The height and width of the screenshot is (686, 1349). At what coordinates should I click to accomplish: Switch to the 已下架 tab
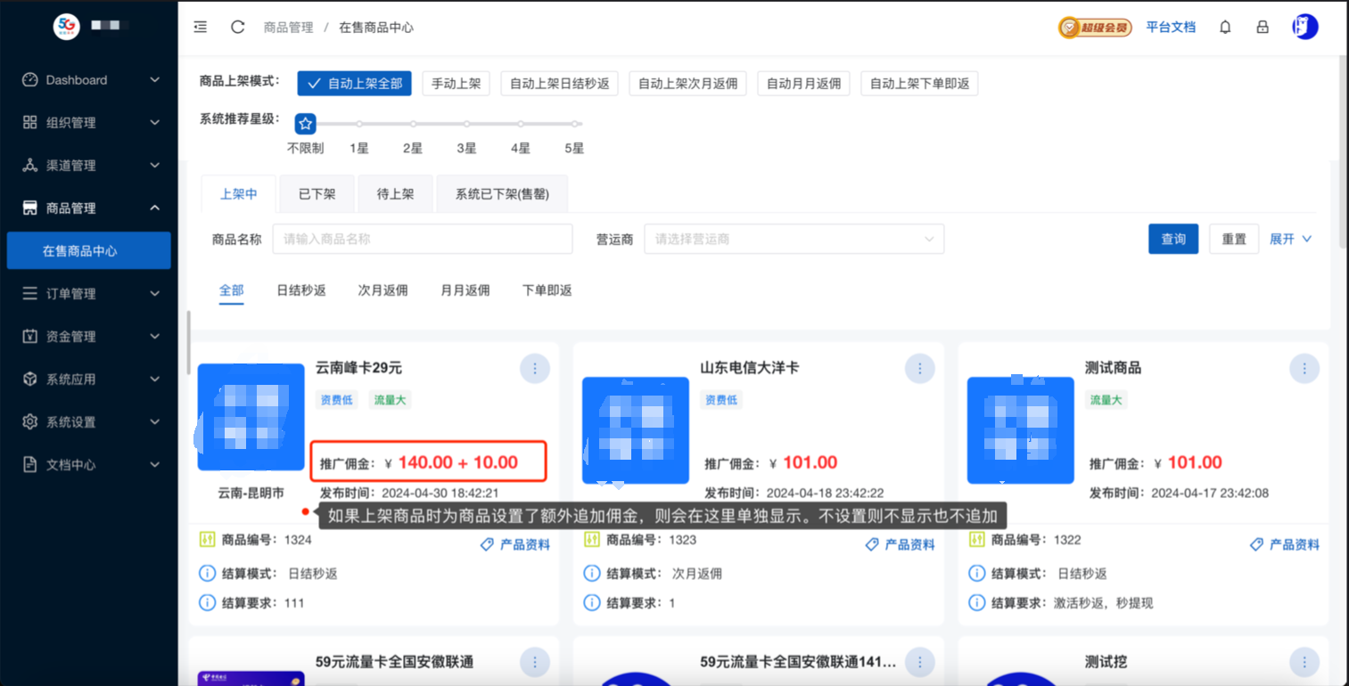click(x=317, y=193)
